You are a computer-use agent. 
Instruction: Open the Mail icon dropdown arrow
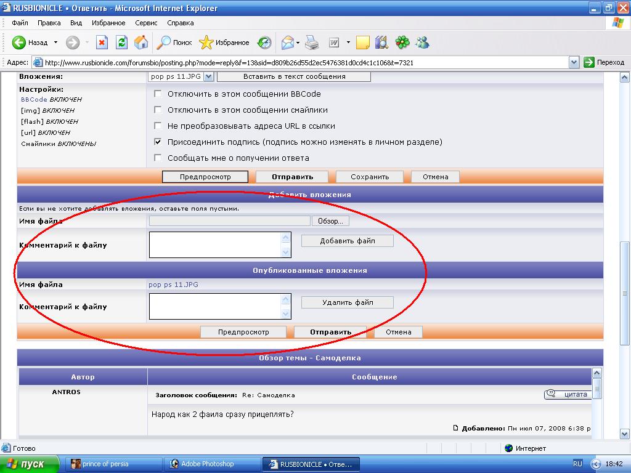click(298, 42)
